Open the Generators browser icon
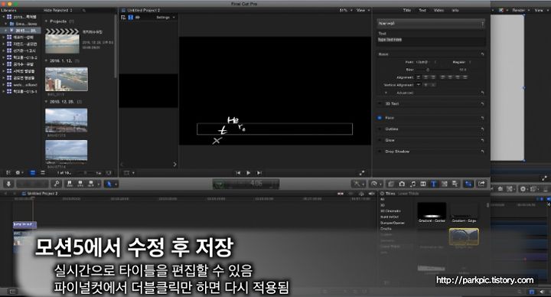The image size is (551, 297). tap(444, 184)
